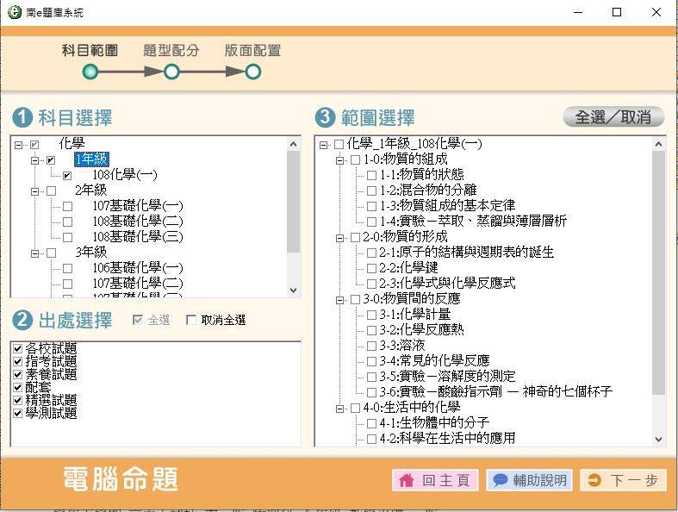Click the arrow icon on 下一步
Image resolution: width=678 pixels, height=512 pixels.
[594, 480]
